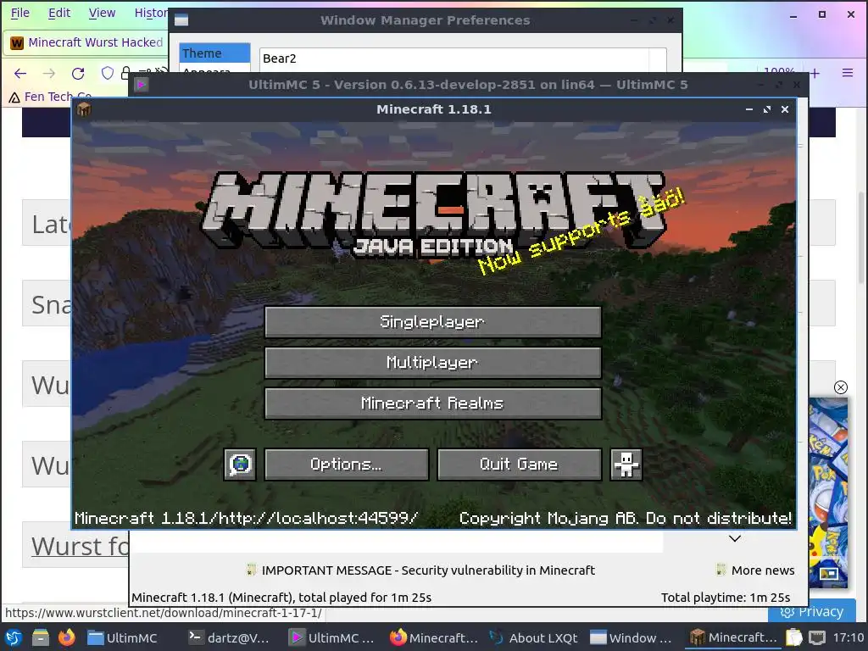This screenshot has height=651, width=868.
Task: Go back in Firefox
Action: point(20,73)
